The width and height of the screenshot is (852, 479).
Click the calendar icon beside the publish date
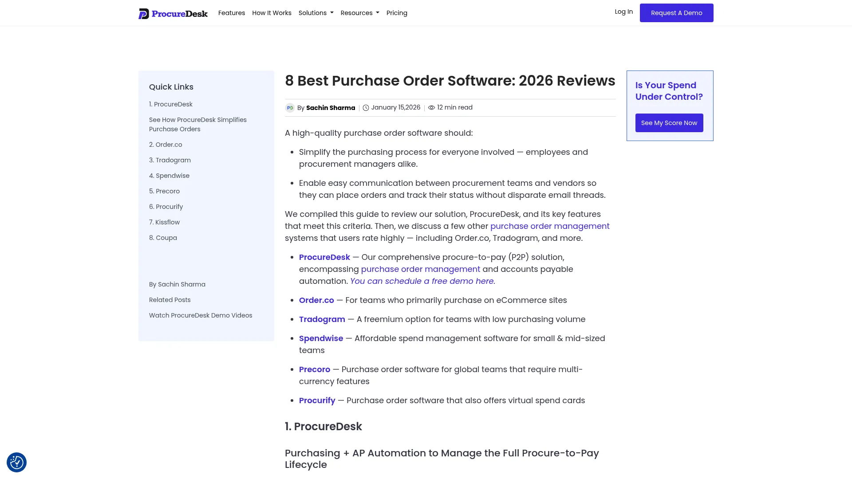(x=366, y=107)
